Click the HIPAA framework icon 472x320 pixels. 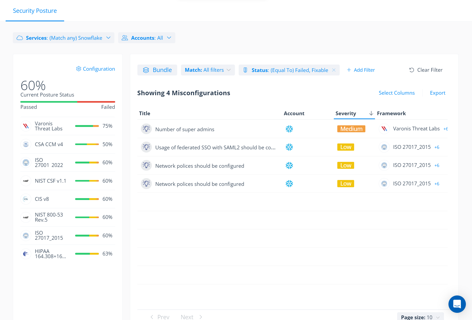(26, 254)
